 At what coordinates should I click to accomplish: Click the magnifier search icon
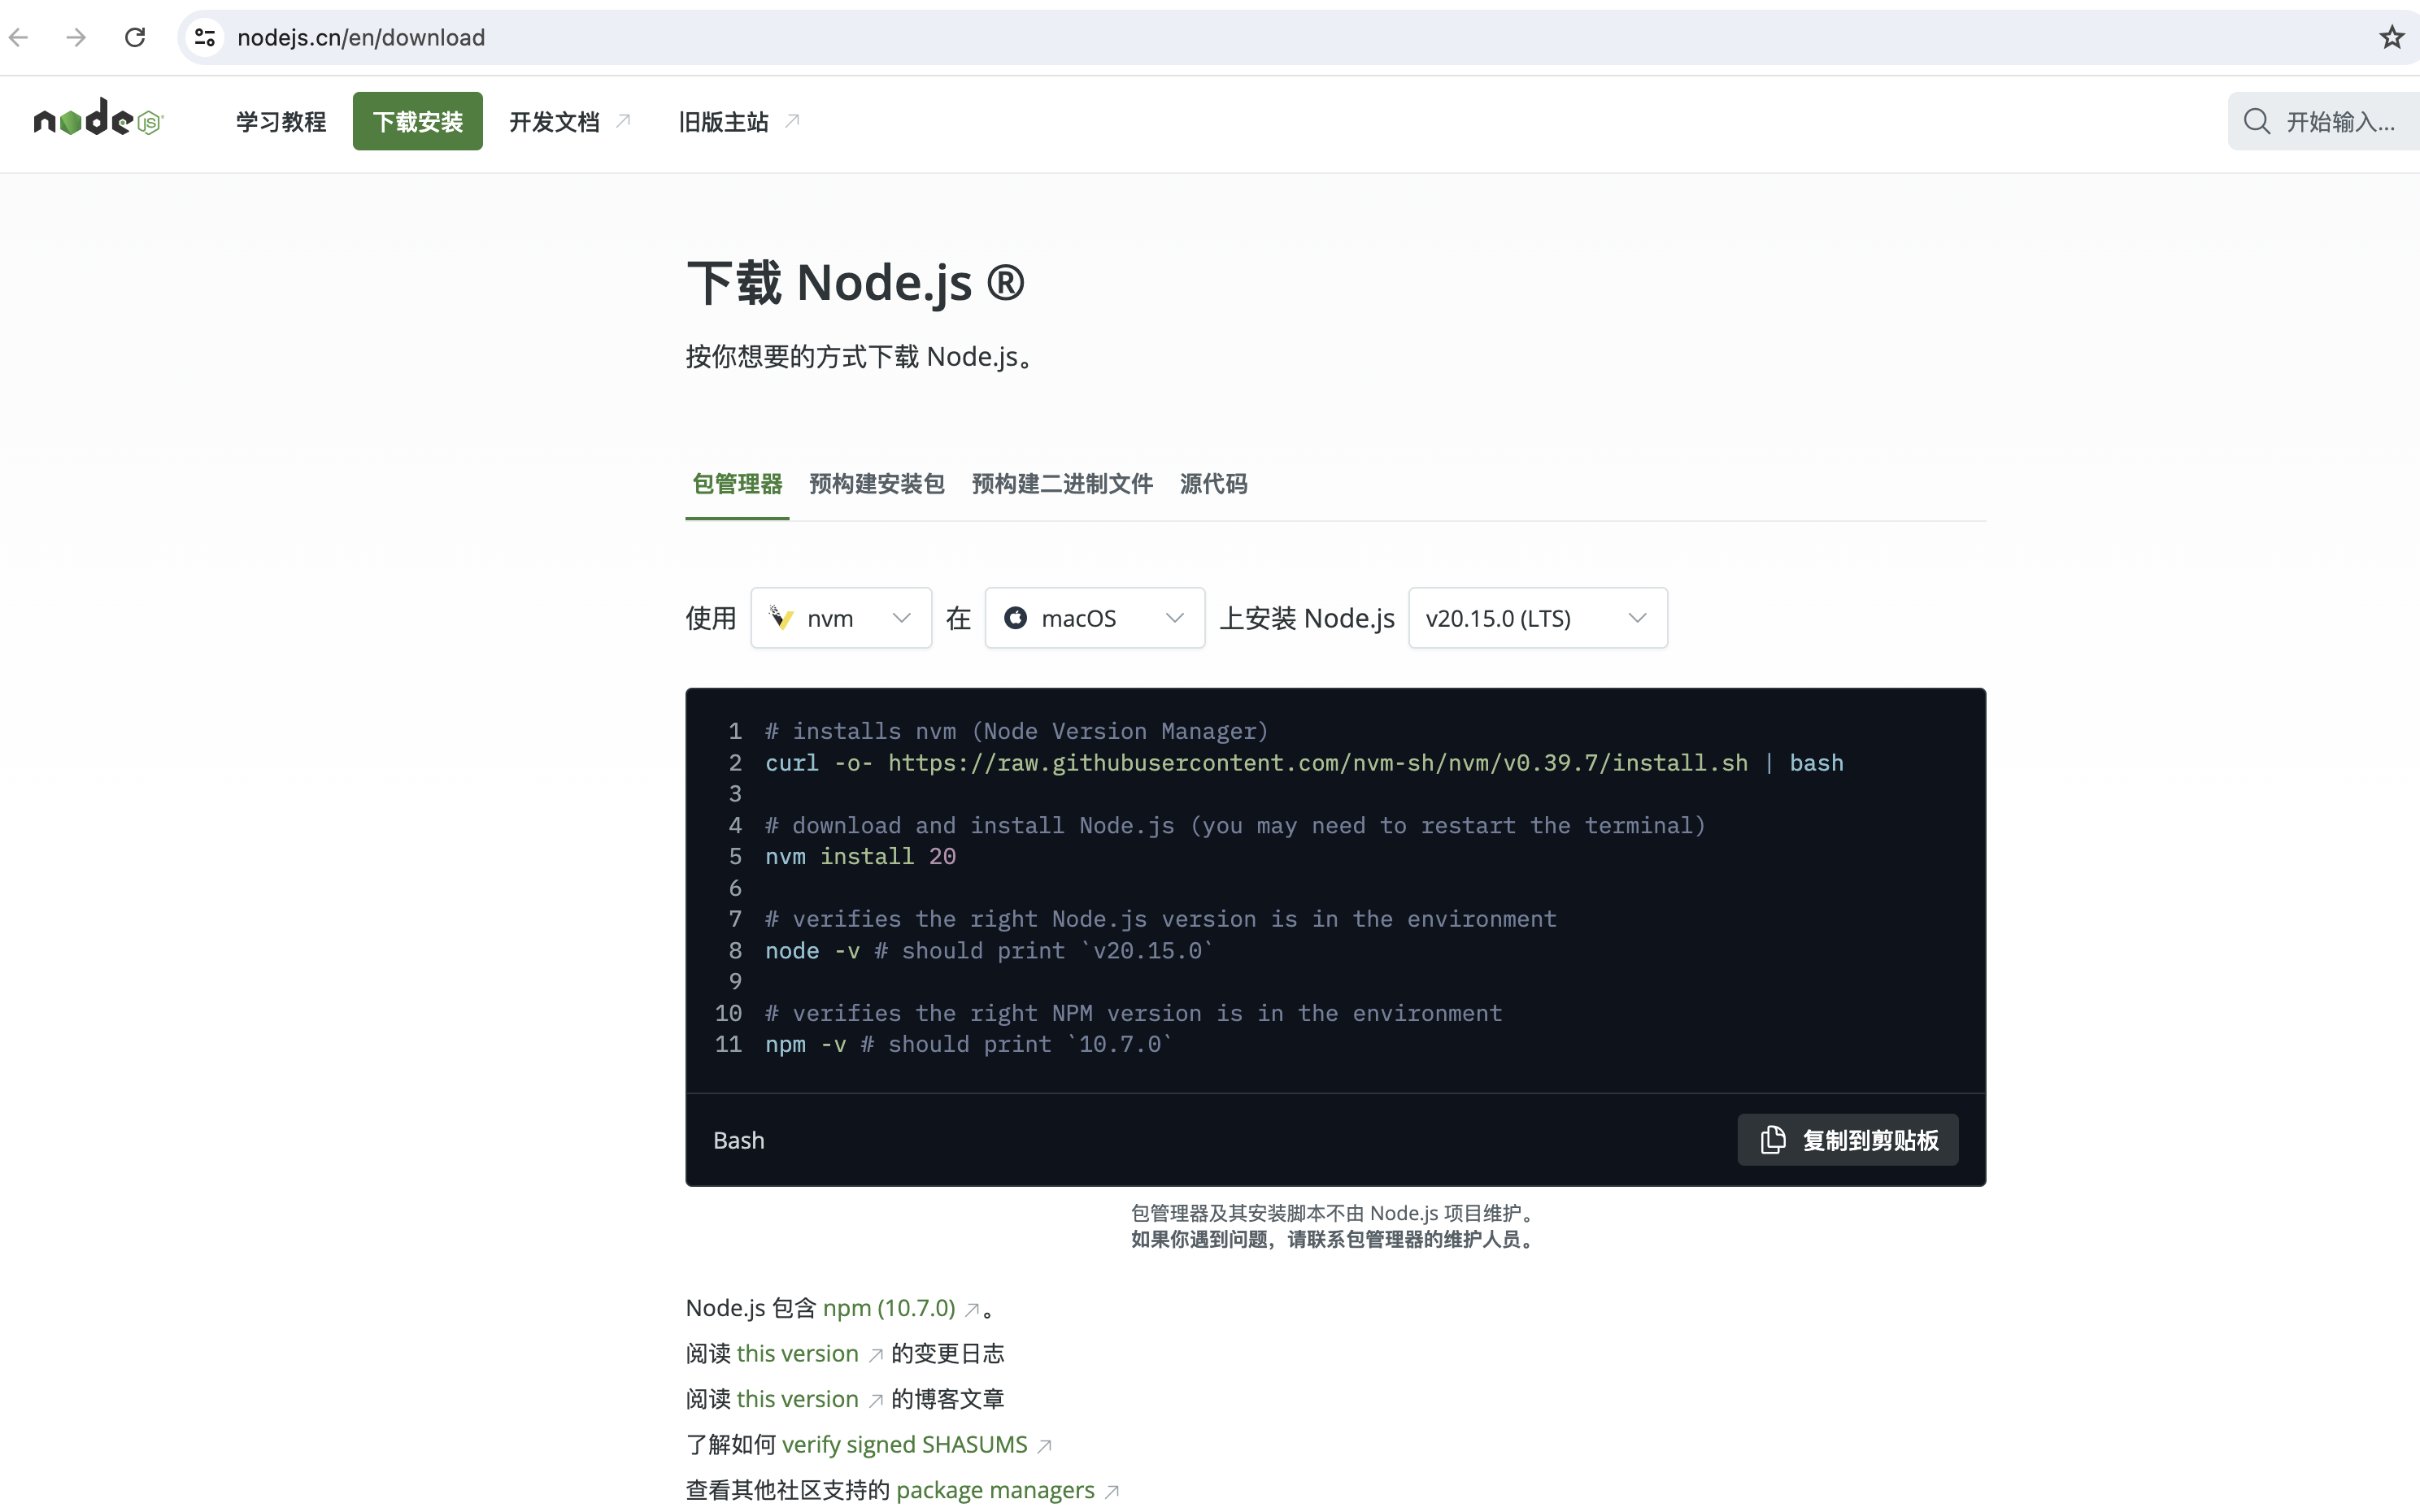point(2256,122)
